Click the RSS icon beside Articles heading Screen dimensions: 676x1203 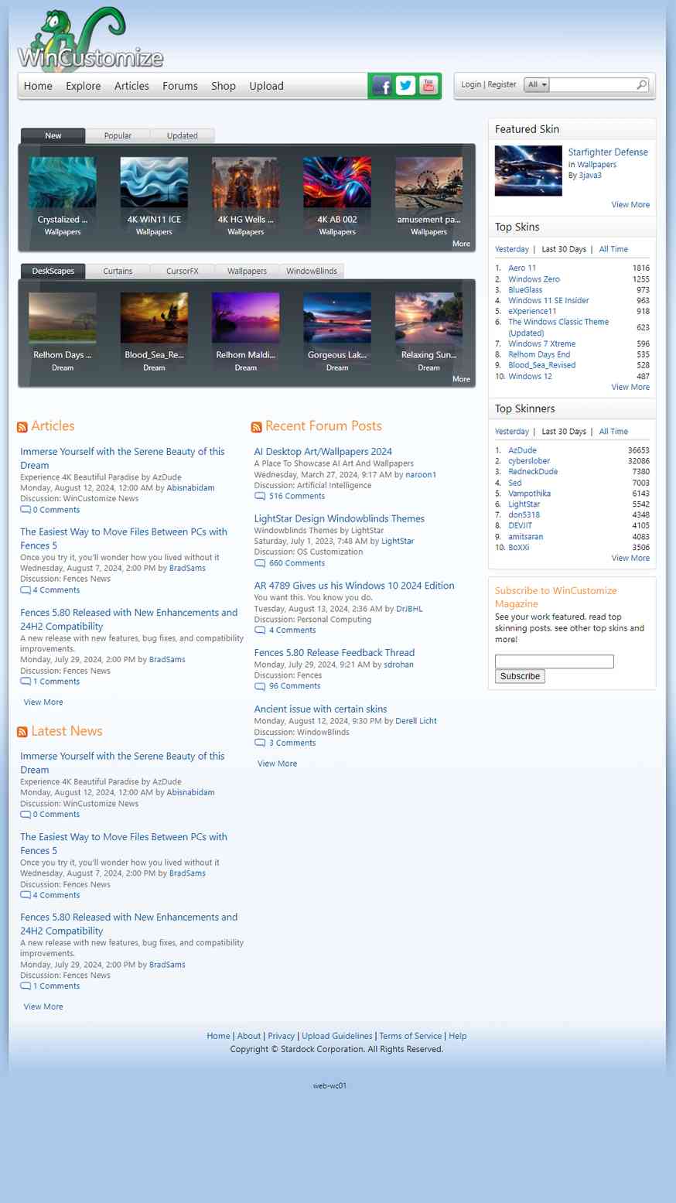22,427
